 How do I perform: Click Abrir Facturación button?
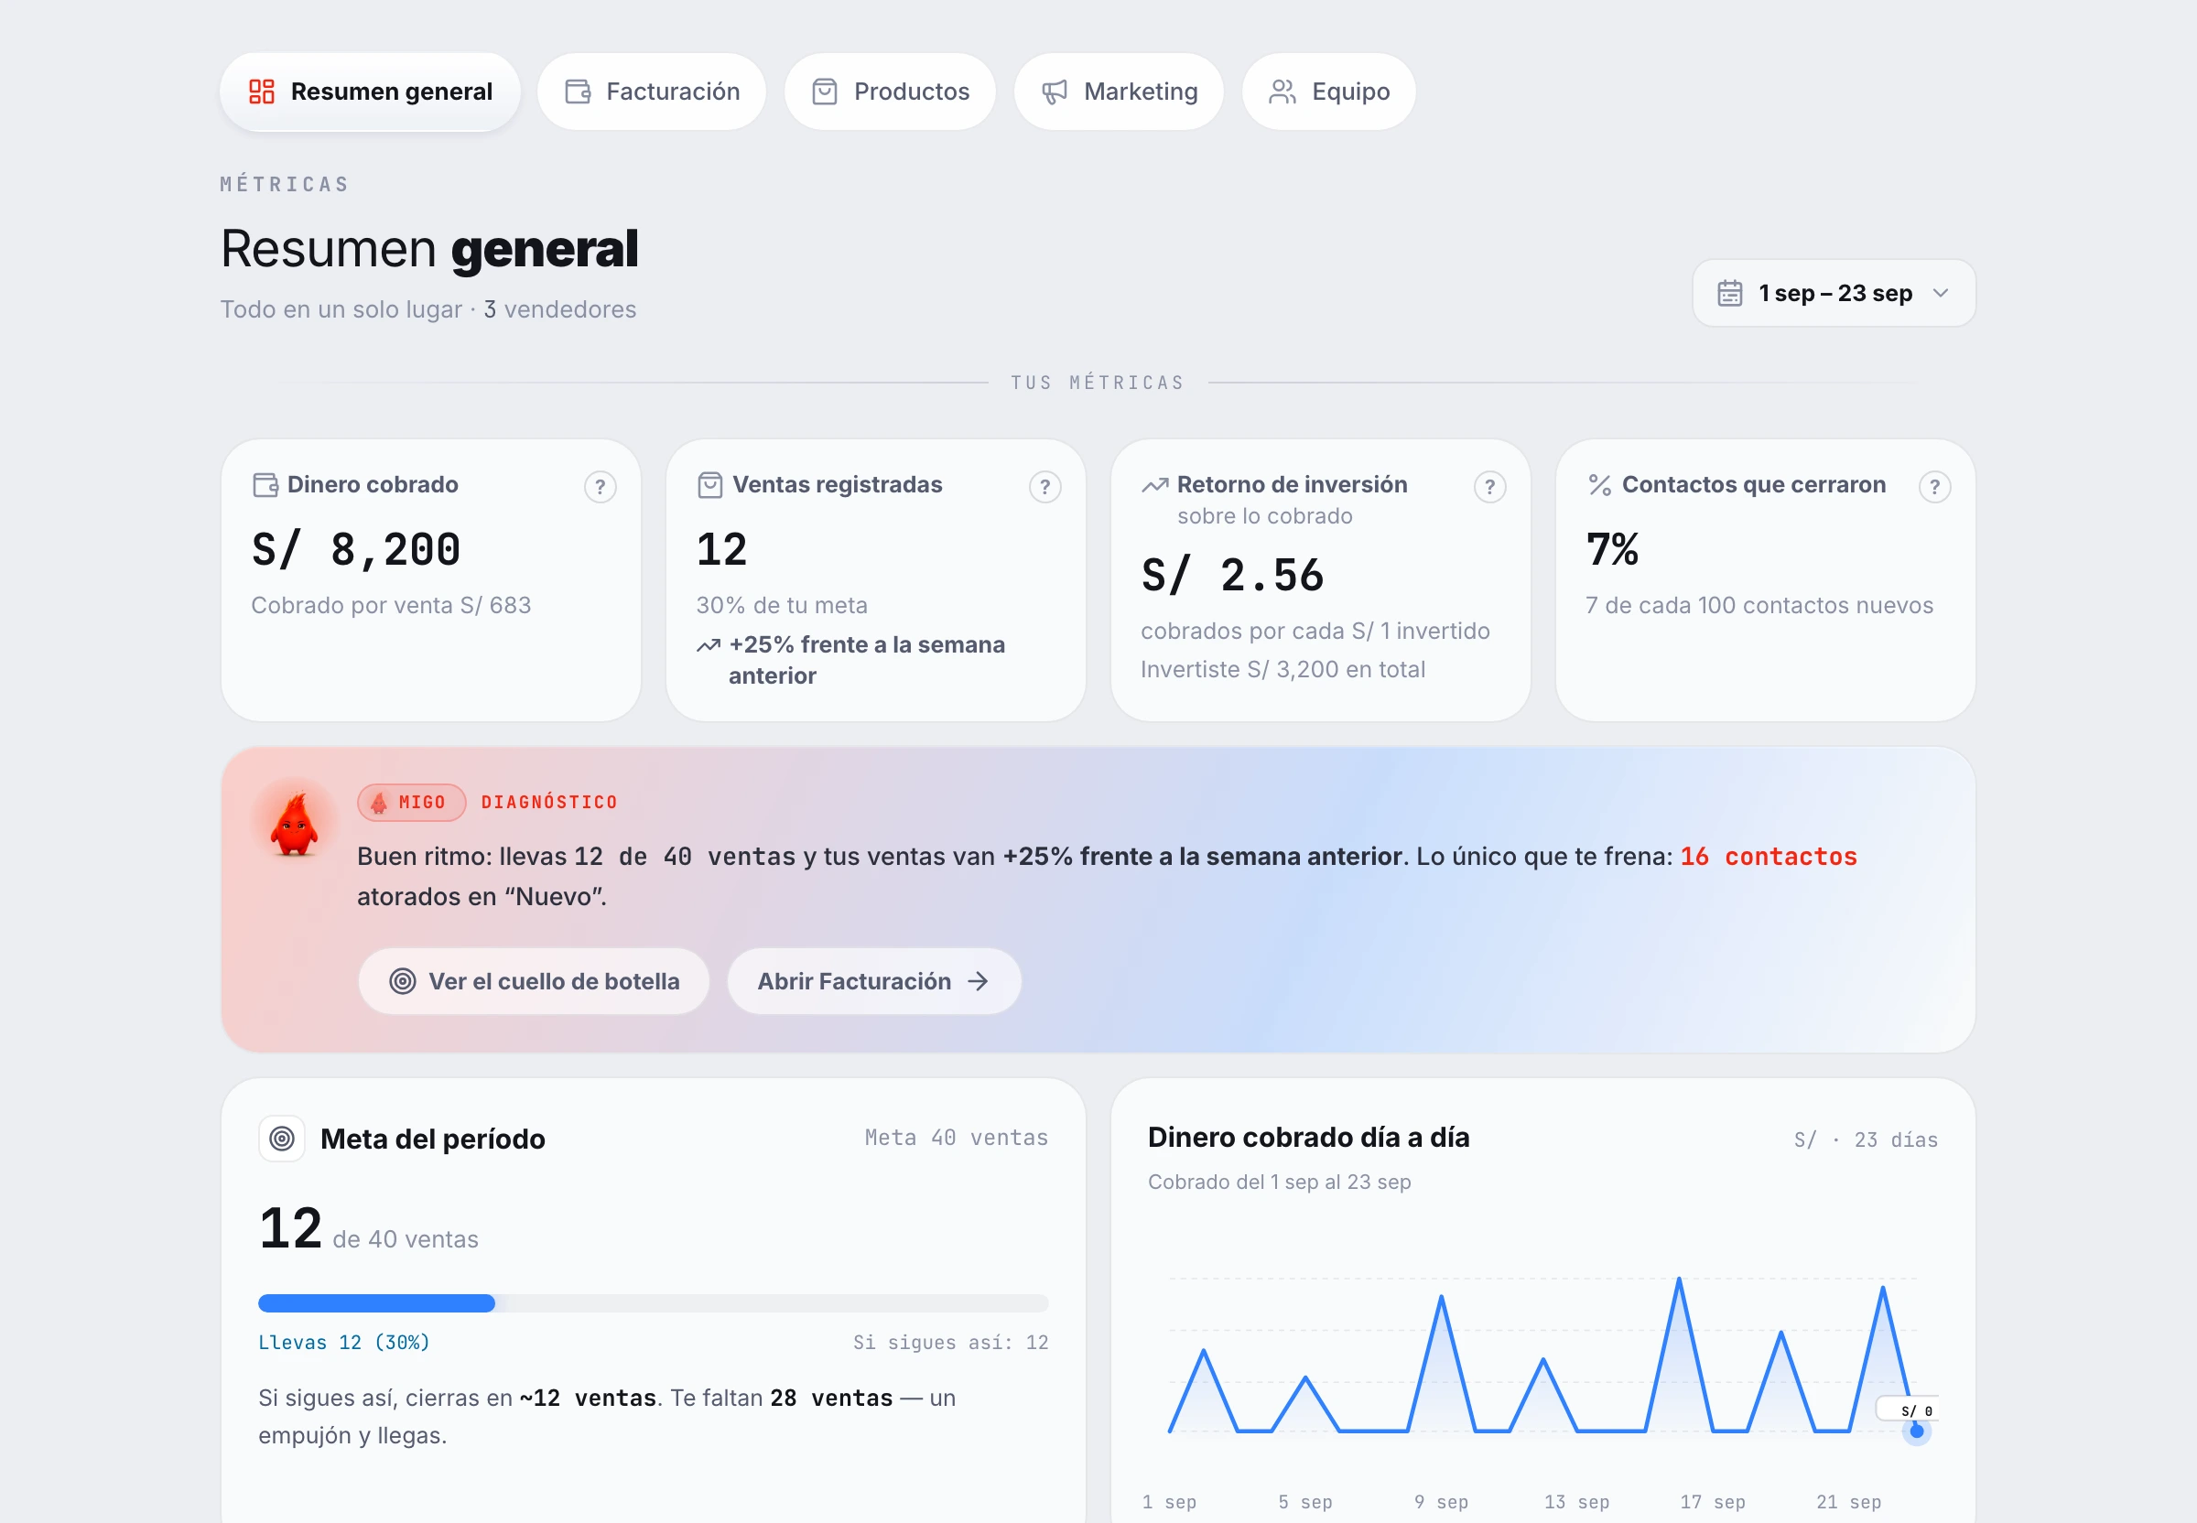tap(873, 981)
